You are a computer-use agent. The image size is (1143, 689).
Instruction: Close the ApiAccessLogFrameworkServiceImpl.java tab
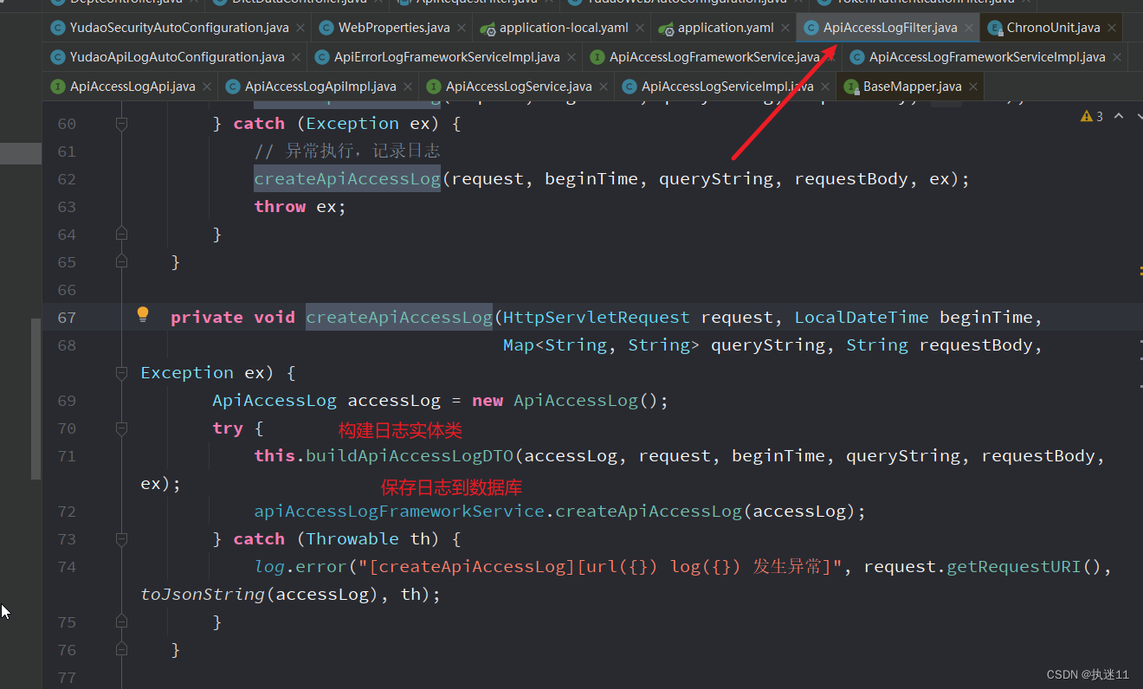pyautogui.click(x=1117, y=57)
